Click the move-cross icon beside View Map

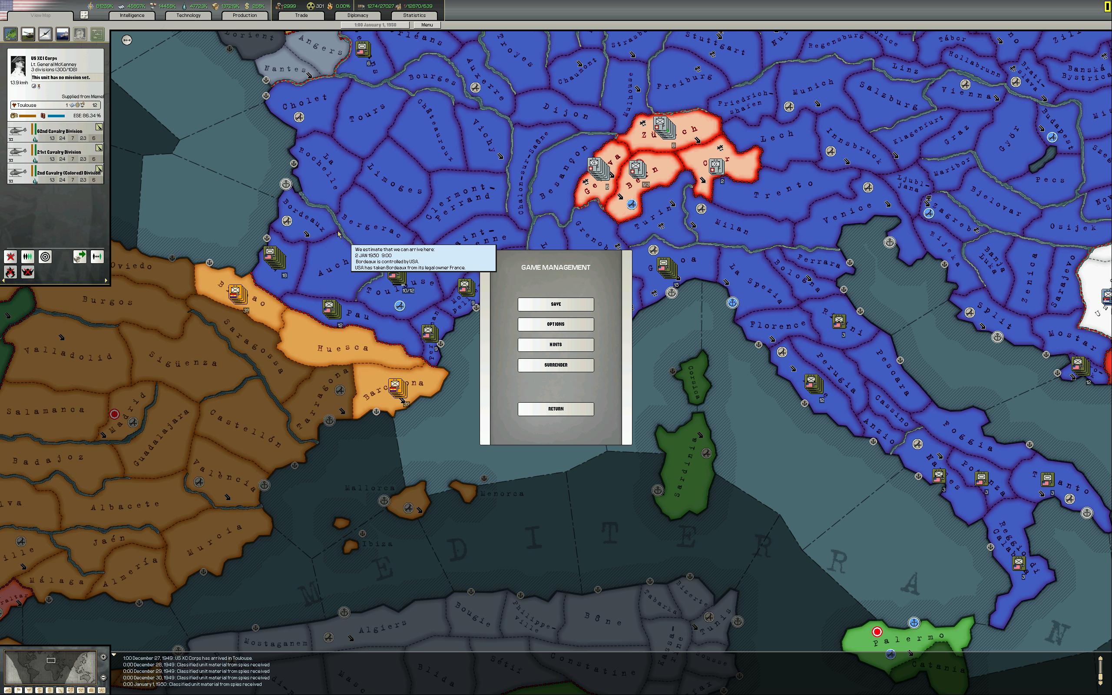pos(84,15)
